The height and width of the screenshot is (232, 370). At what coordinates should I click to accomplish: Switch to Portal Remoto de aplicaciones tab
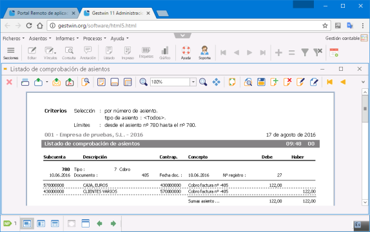coord(42,14)
